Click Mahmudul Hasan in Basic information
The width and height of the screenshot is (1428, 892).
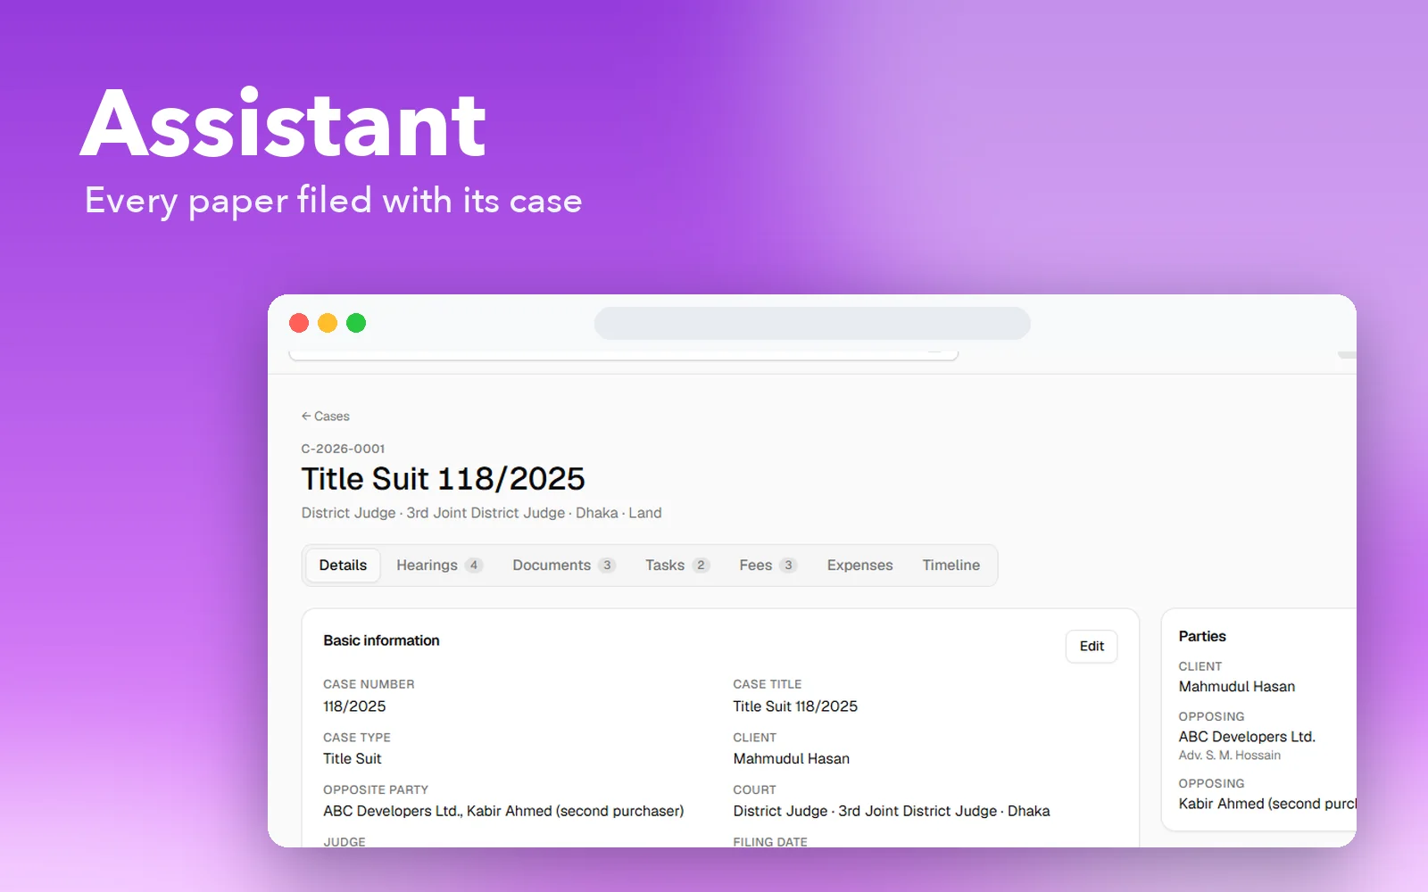click(x=791, y=759)
